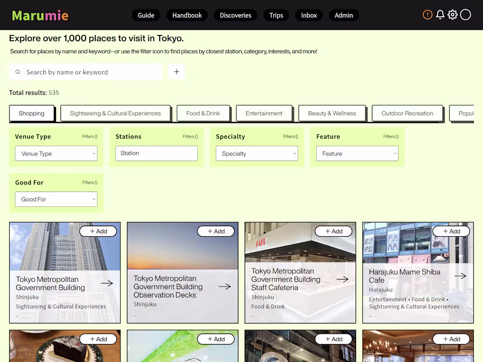The height and width of the screenshot is (362, 483).
Task: Filter by Food & Drink category
Action: coord(203,113)
